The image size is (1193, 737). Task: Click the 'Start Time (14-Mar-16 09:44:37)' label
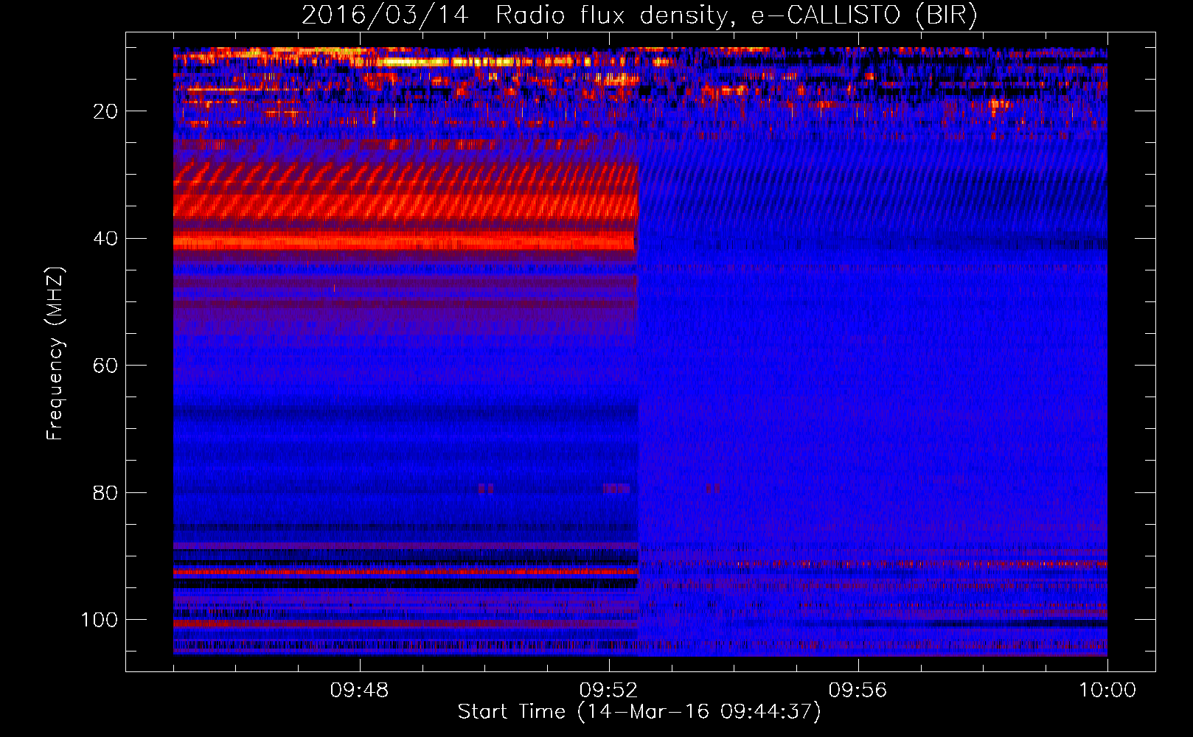point(639,712)
